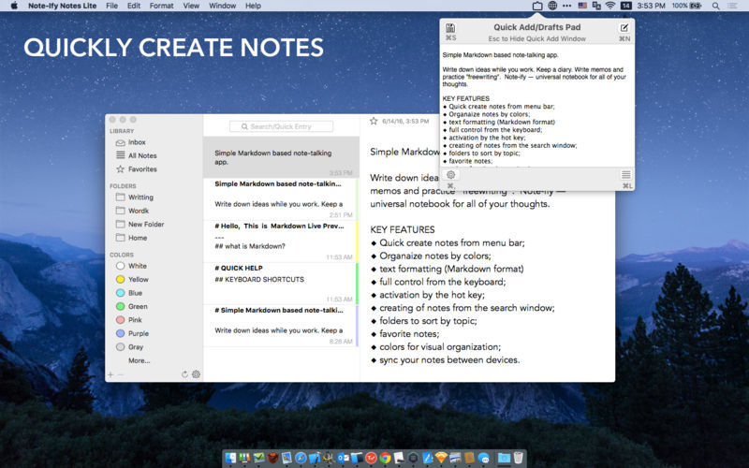Click the refresh sync icon in sidebar
749x468 pixels.
184,374
